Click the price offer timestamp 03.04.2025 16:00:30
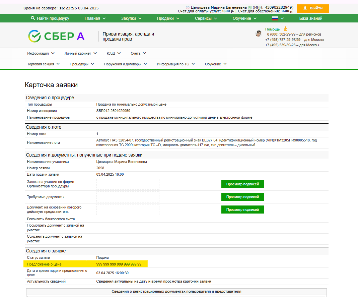358x297 pixels. (x=112, y=273)
